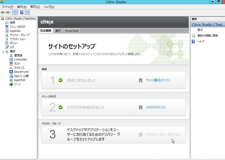Click the カタログのテスト link
Screen dimensions: 225x160
click(156, 107)
